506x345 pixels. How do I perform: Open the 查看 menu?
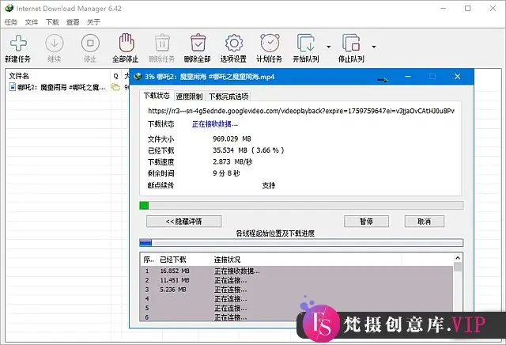[73, 22]
